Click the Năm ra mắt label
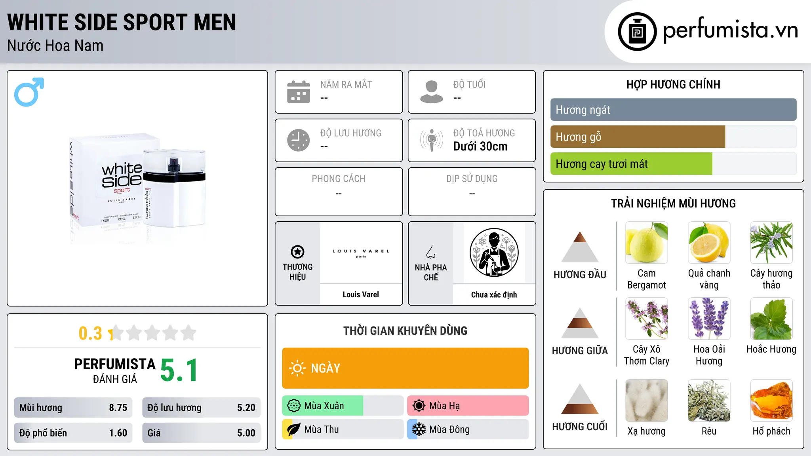 click(346, 84)
